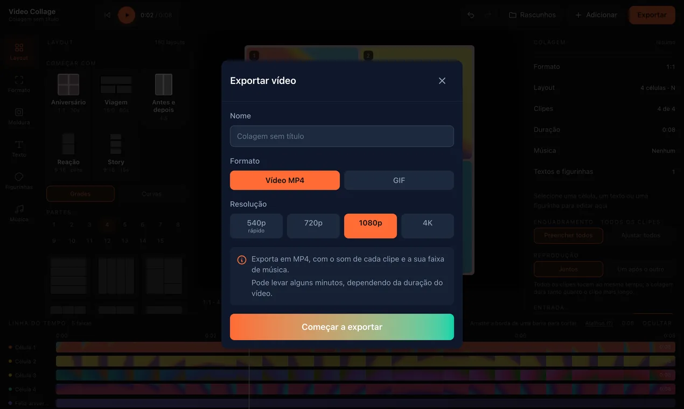This screenshot has height=409, width=684.
Task: Click the Duração value 0:08
Action: click(668, 130)
